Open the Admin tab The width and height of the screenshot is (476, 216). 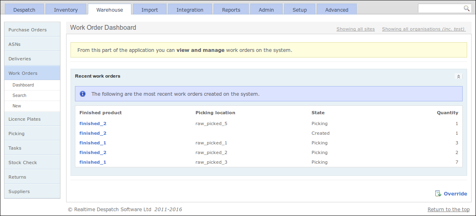coord(266,10)
